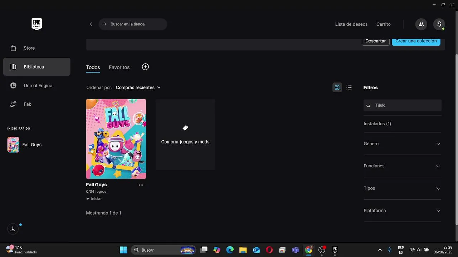Expand the Género filter

click(403, 144)
